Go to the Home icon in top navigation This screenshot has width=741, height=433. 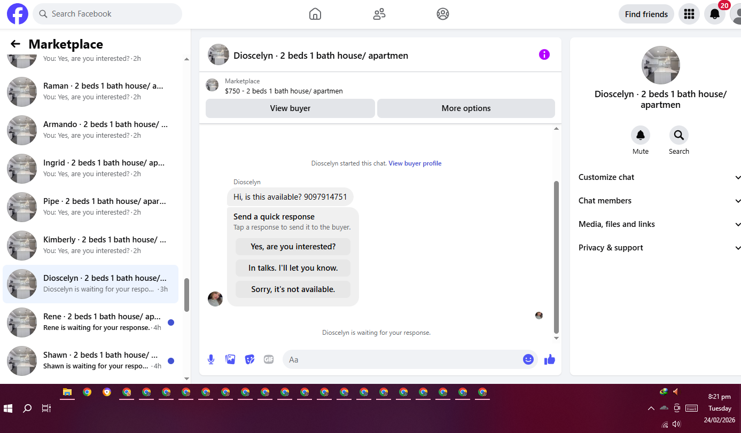click(x=315, y=14)
